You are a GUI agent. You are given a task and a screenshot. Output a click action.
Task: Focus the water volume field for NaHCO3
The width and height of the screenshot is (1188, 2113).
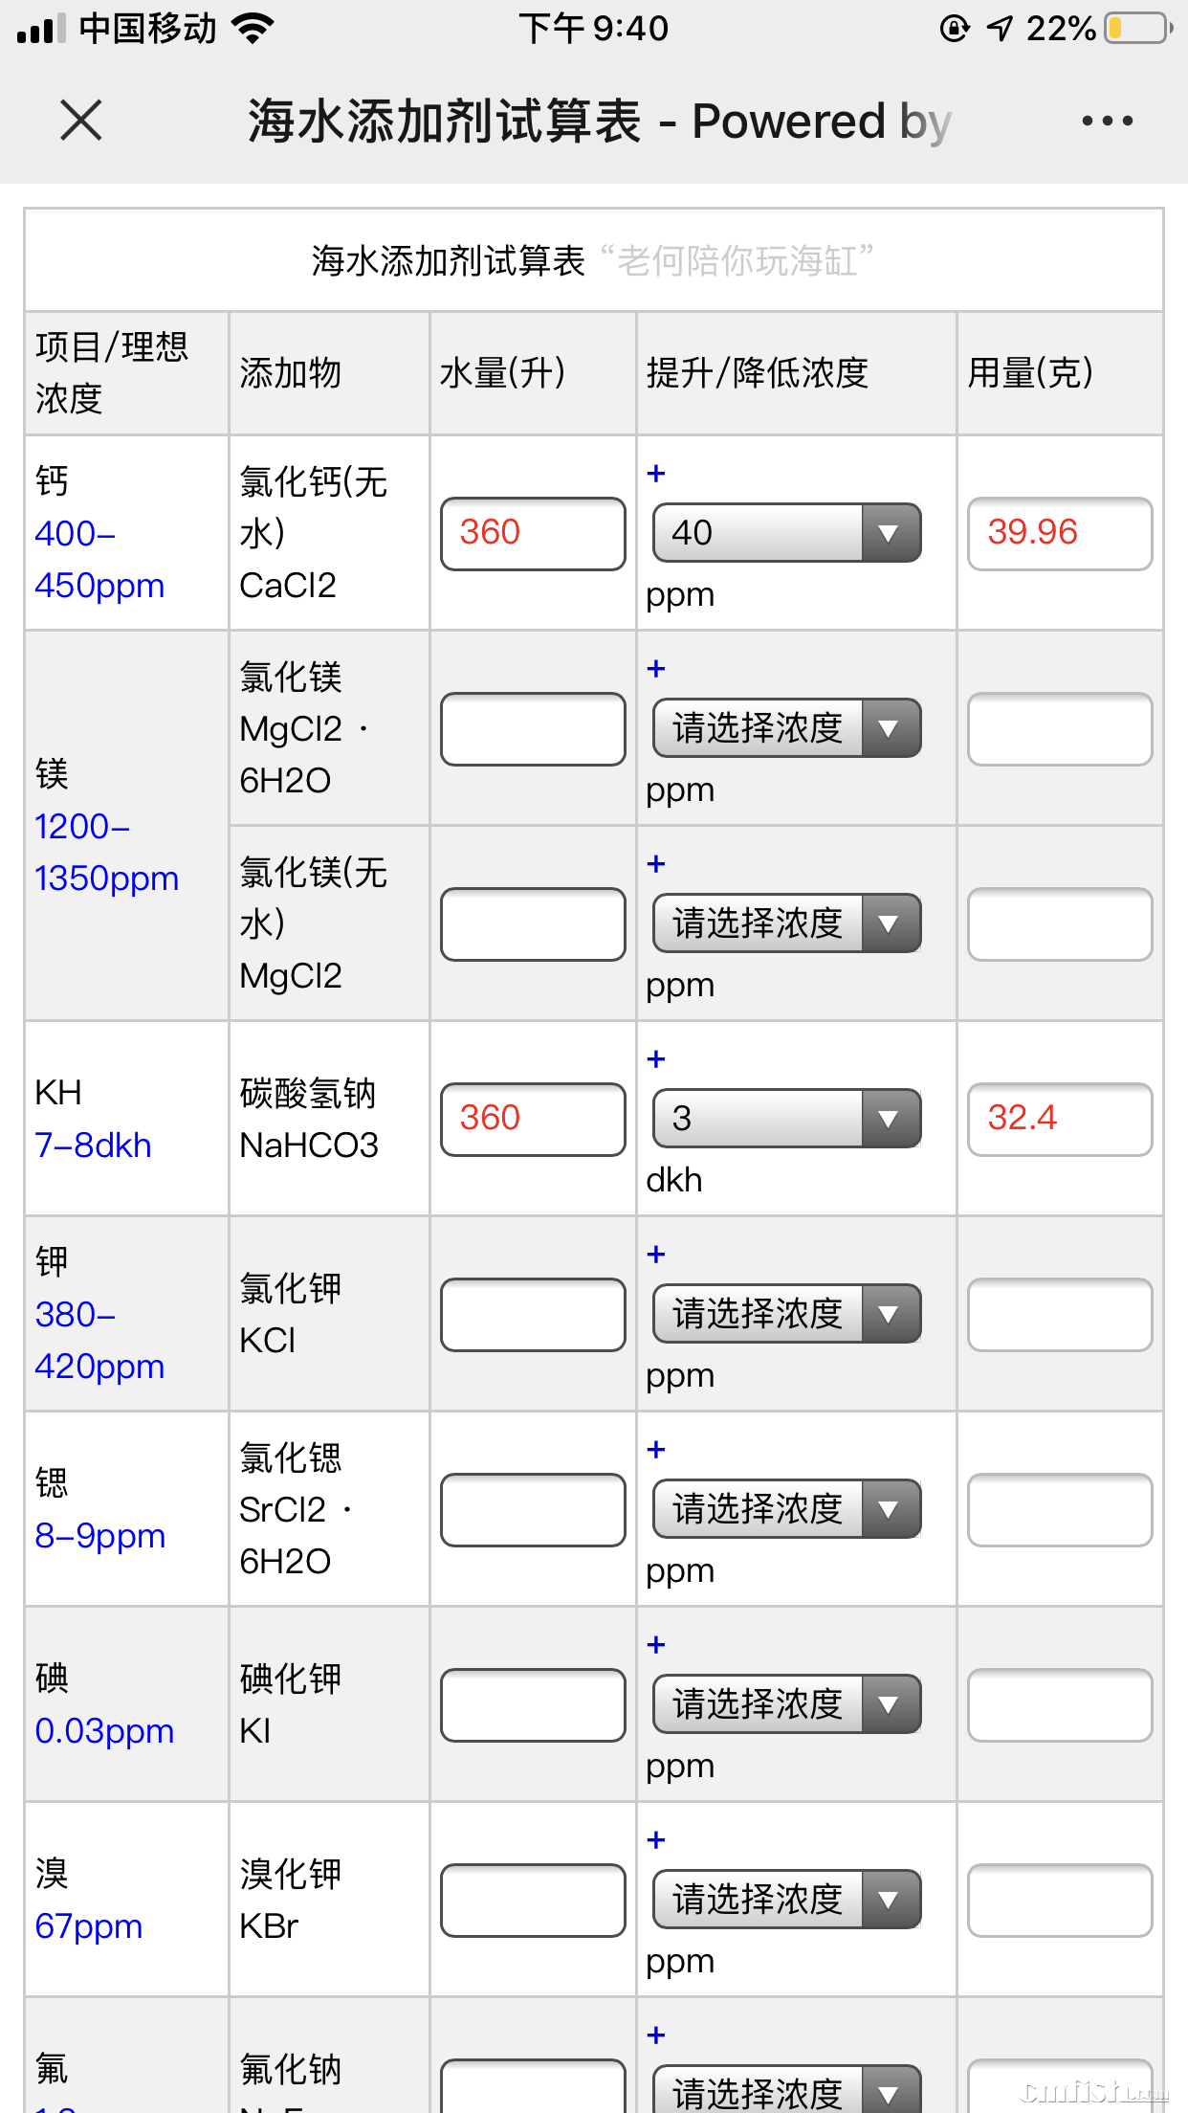point(533,1119)
